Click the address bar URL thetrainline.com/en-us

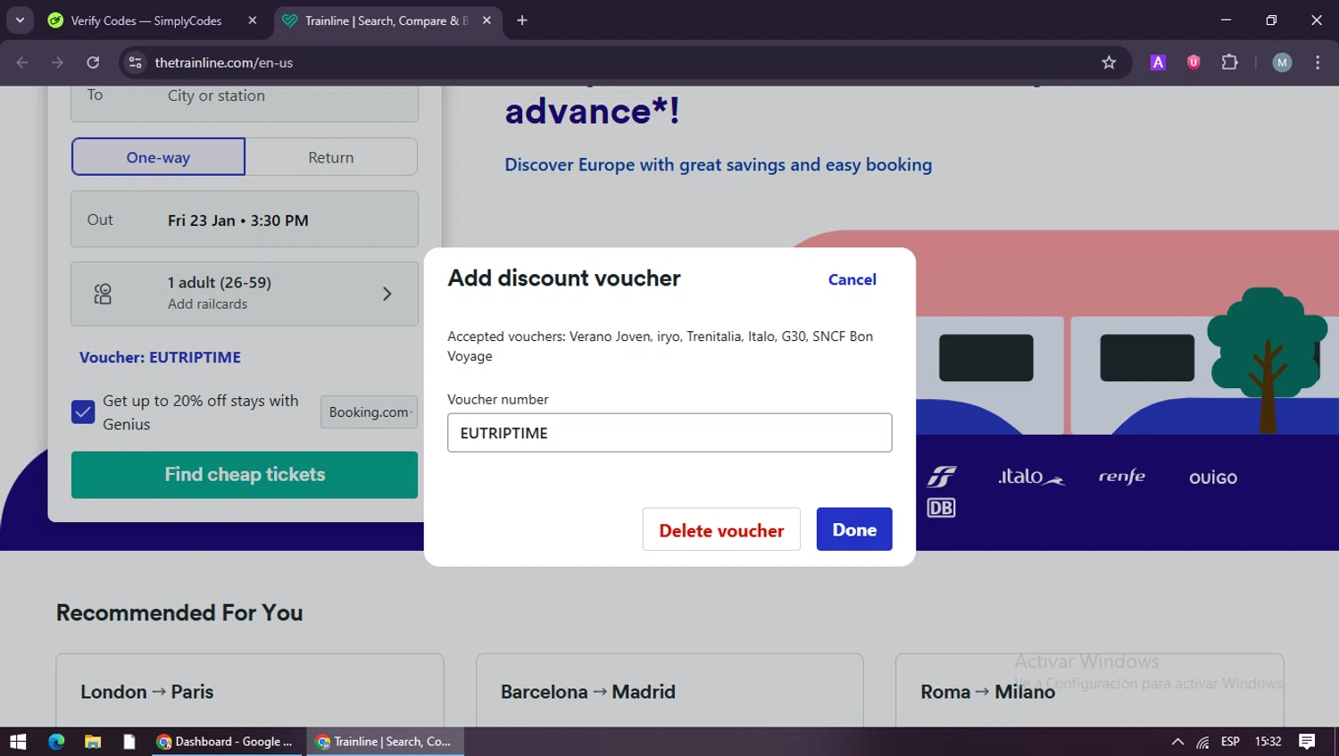pos(224,62)
